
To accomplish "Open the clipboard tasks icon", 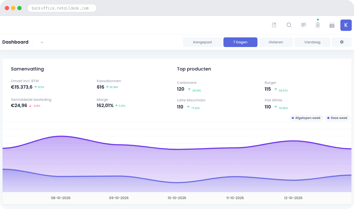I will (318, 25).
